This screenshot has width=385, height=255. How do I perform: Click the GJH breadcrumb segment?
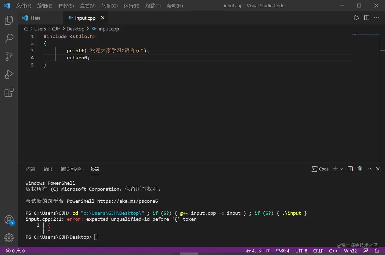point(56,29)
